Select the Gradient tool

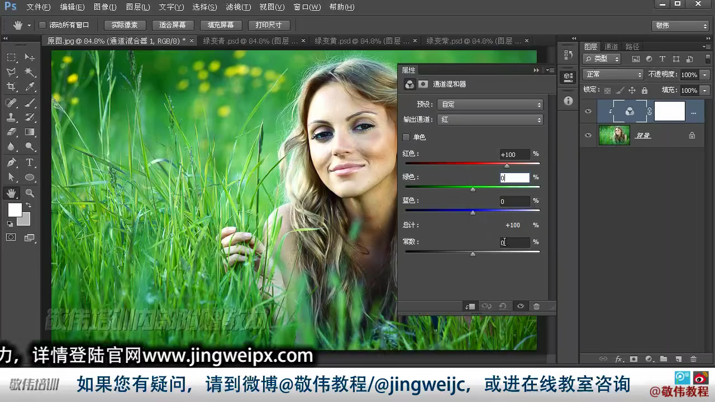tap(30, 132)
